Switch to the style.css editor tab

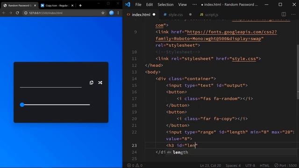click(x=176, y=14)
